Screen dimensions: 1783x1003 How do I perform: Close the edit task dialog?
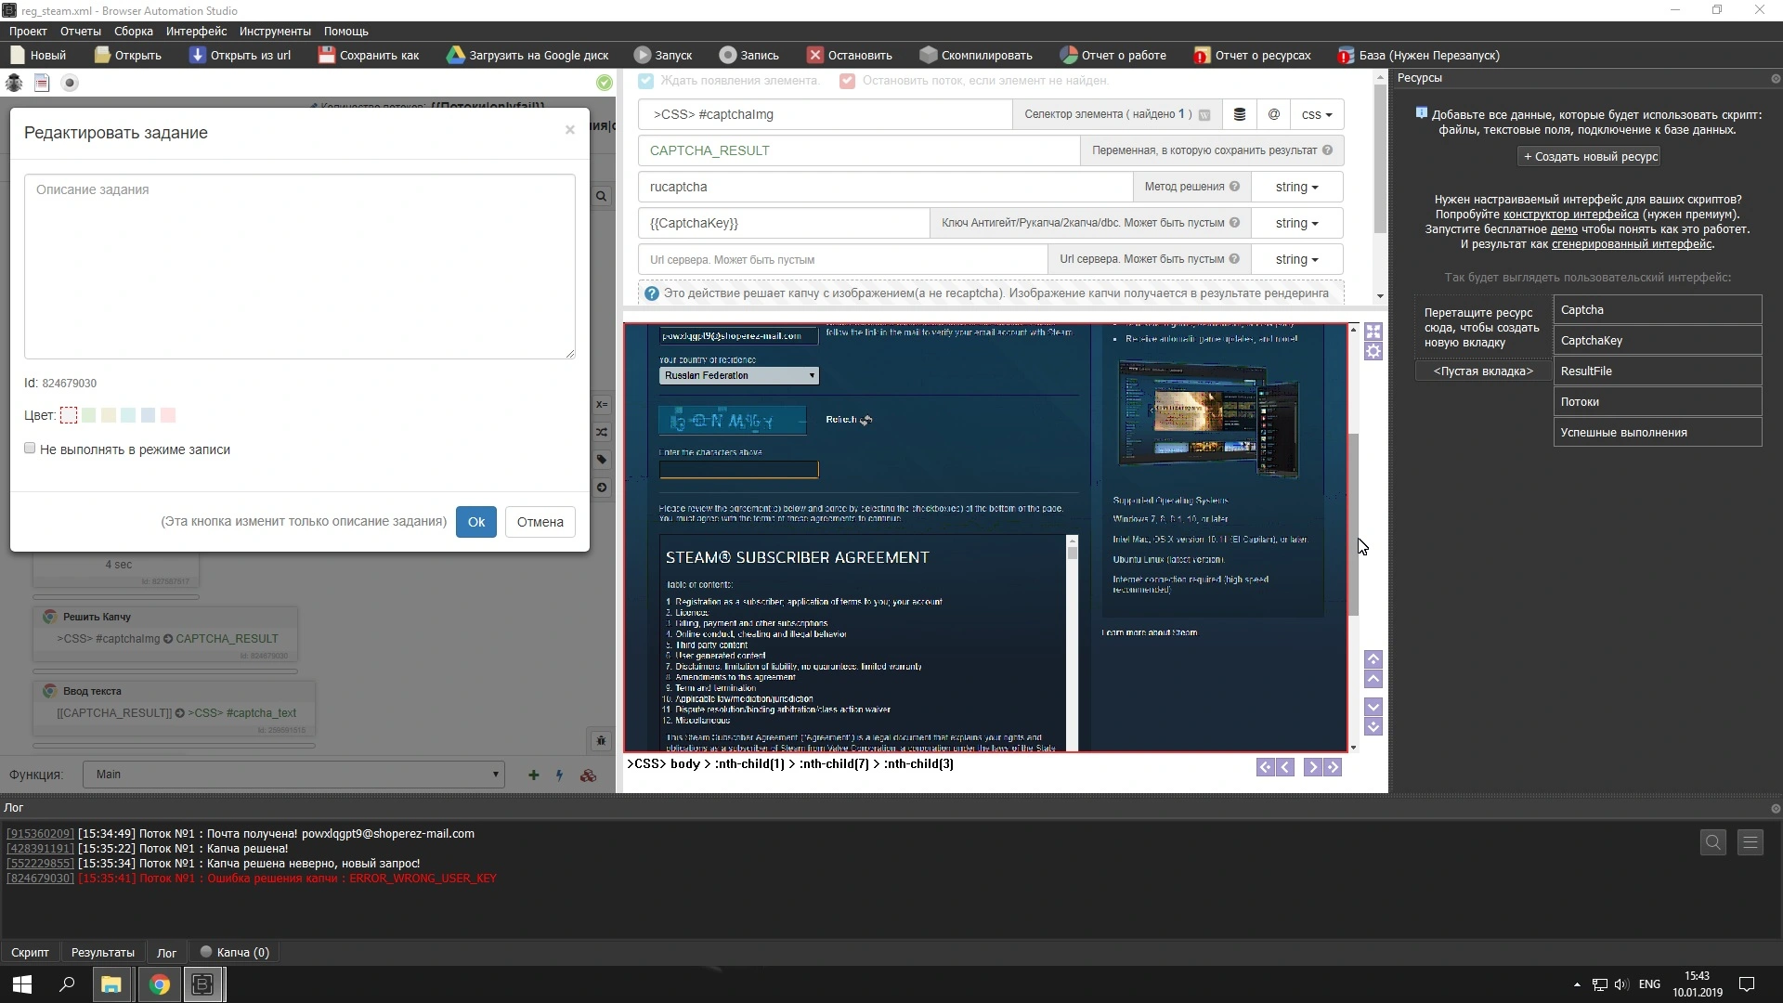[x=570, y=130]
